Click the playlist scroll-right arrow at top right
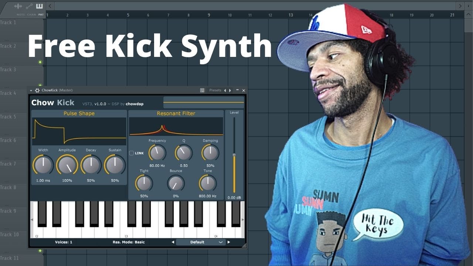This screenshot has width=473, height=266. [x=460, y=6]
